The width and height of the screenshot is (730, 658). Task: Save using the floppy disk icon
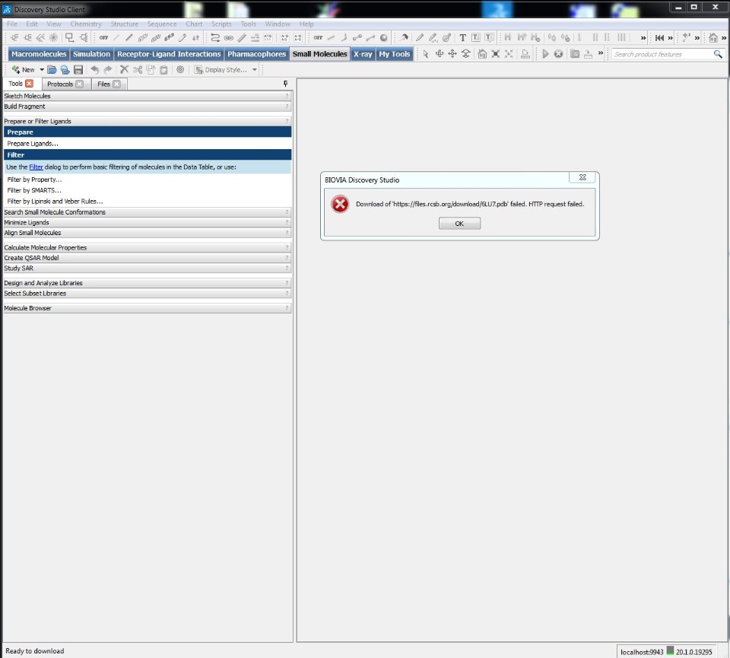[78, 70]
